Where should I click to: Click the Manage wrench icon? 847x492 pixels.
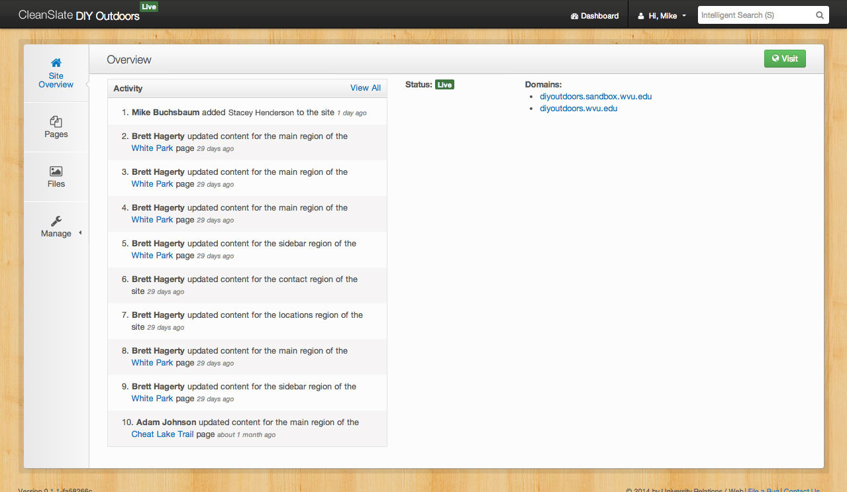[56, 221]
